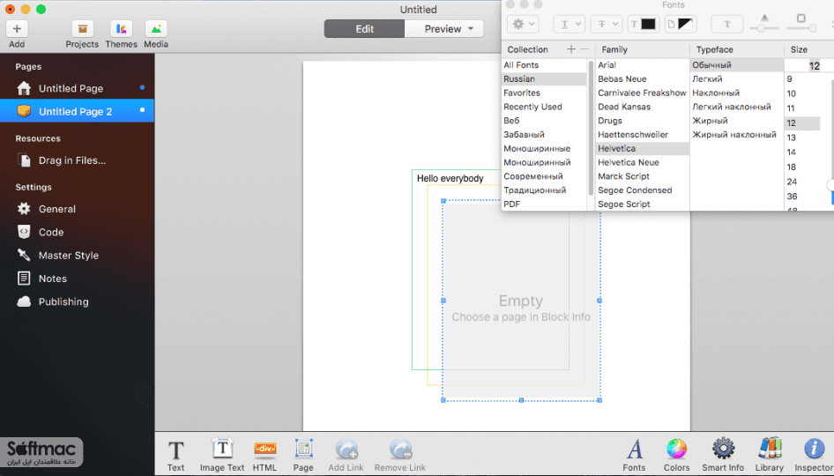Select Untitled Page in Pages list

71,88
